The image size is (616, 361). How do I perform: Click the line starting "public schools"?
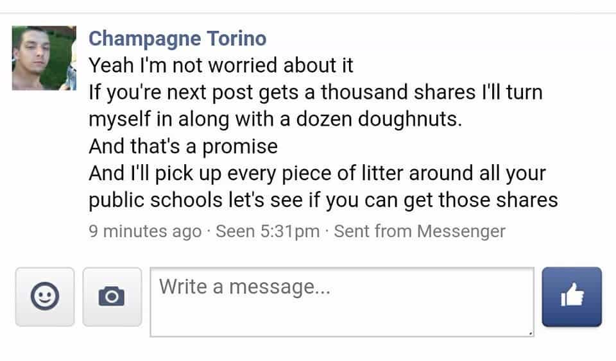click(323, 200)
